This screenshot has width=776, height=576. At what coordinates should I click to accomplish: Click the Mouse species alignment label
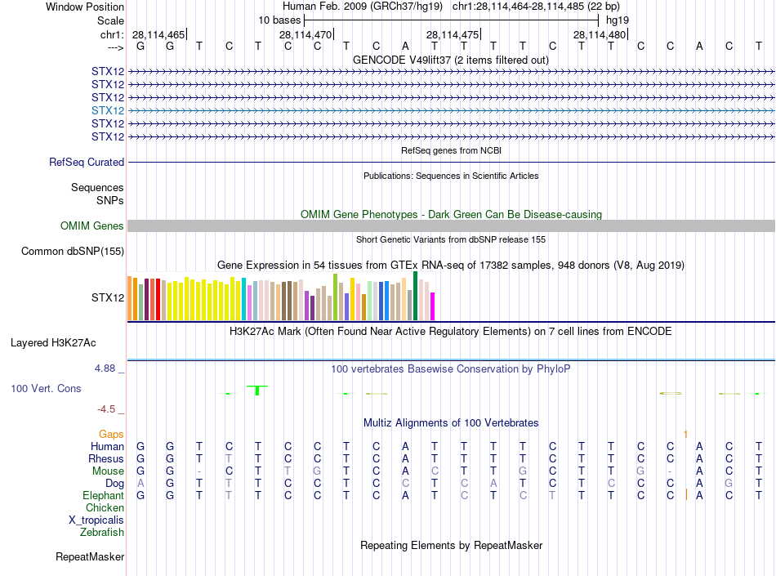click(x=108, y=471)
